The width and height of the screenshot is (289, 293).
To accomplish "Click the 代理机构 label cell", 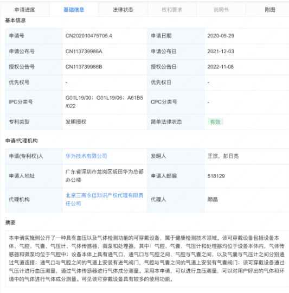I will [x=34, y=199].
